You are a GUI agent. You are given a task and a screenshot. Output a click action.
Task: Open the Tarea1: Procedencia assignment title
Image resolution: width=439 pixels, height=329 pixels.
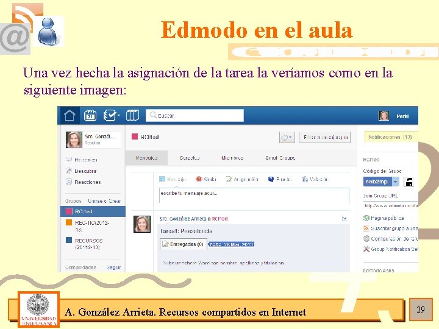click(187, 231)
